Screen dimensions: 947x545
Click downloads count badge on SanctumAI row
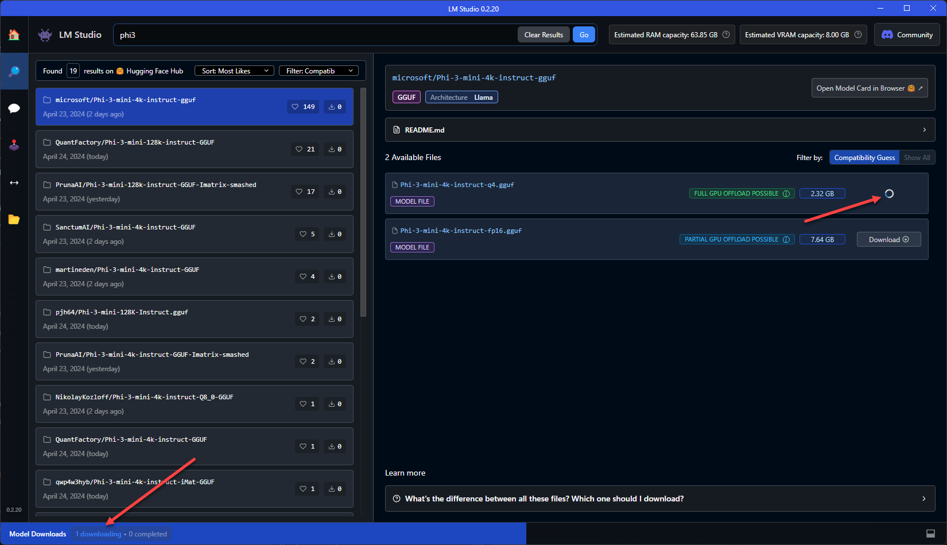pos(335,234)
